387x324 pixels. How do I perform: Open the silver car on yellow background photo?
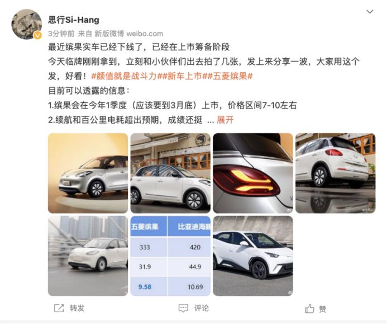point(88,173)
